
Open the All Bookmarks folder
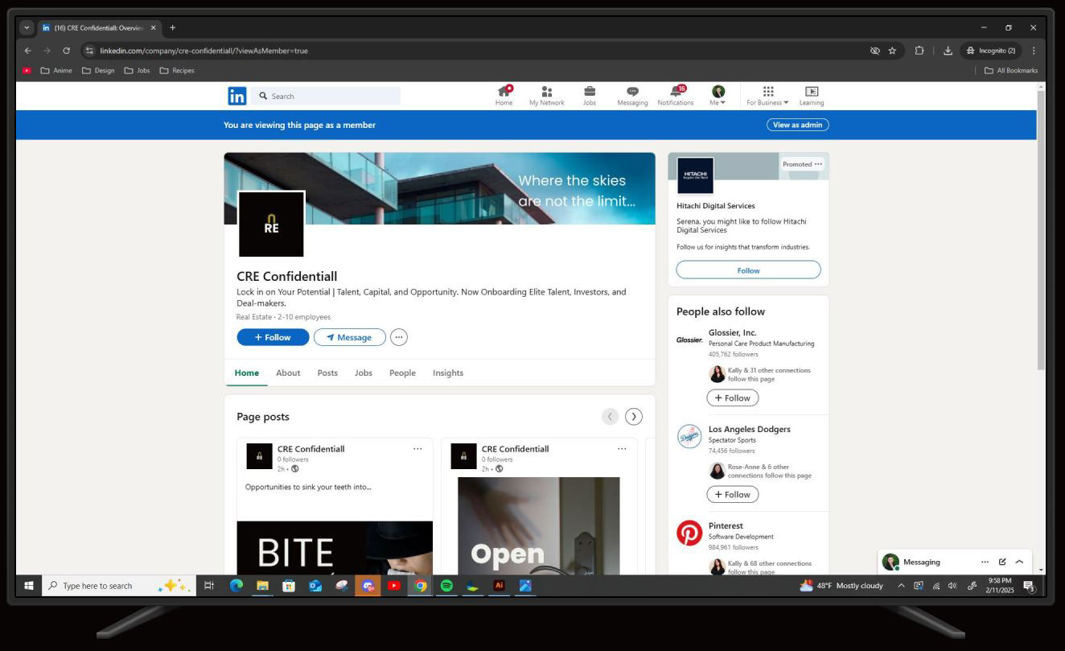pos(1011,71)
